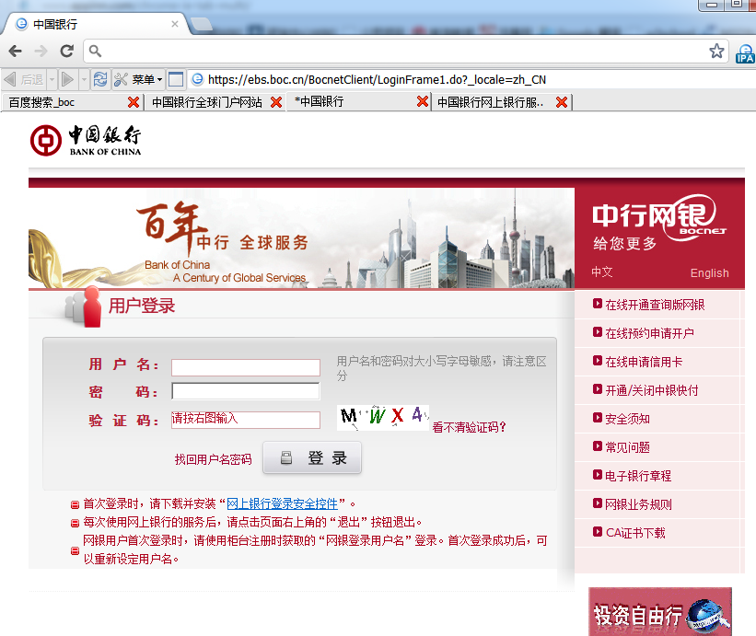Viewport: 756px width, 636px height.
Task: Click the search magnifier icon in address bar
Action: coord(95,51)
